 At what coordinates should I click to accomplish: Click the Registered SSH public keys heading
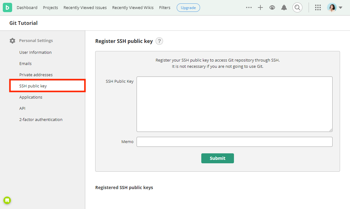(124, 188)
